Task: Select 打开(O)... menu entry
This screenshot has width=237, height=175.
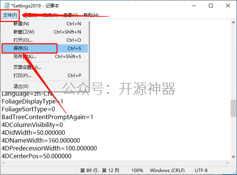Action: [45, 40]
